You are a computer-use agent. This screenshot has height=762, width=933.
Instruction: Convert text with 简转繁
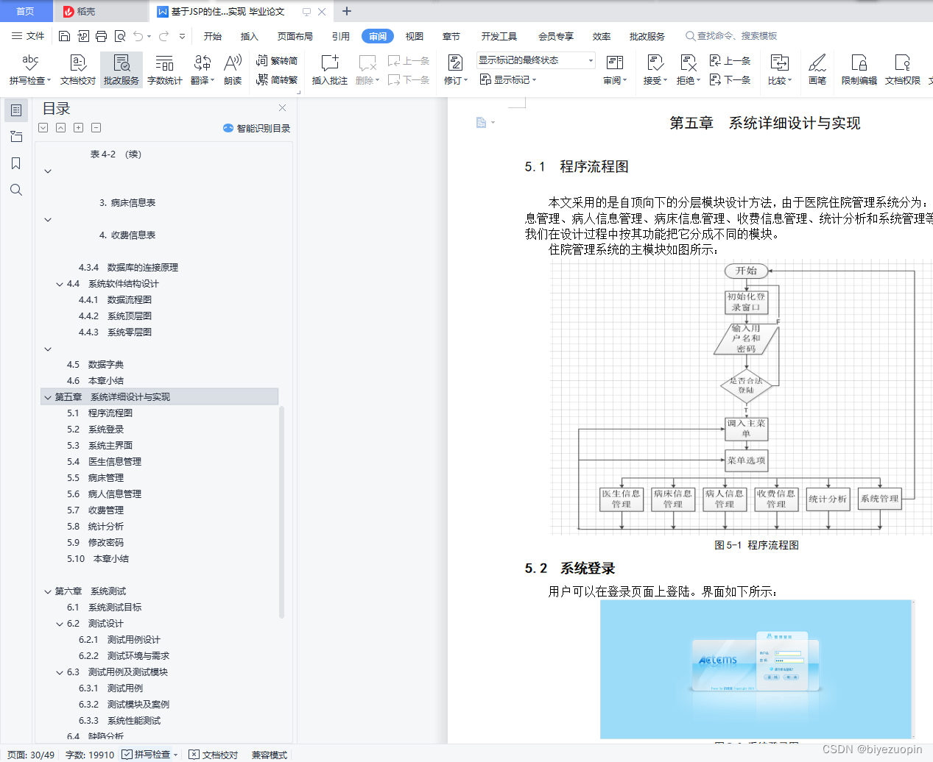click(x=277, y=79)
